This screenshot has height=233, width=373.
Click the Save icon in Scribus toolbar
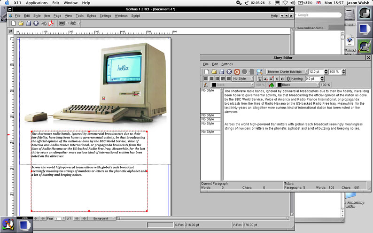[x=28, y=23]
